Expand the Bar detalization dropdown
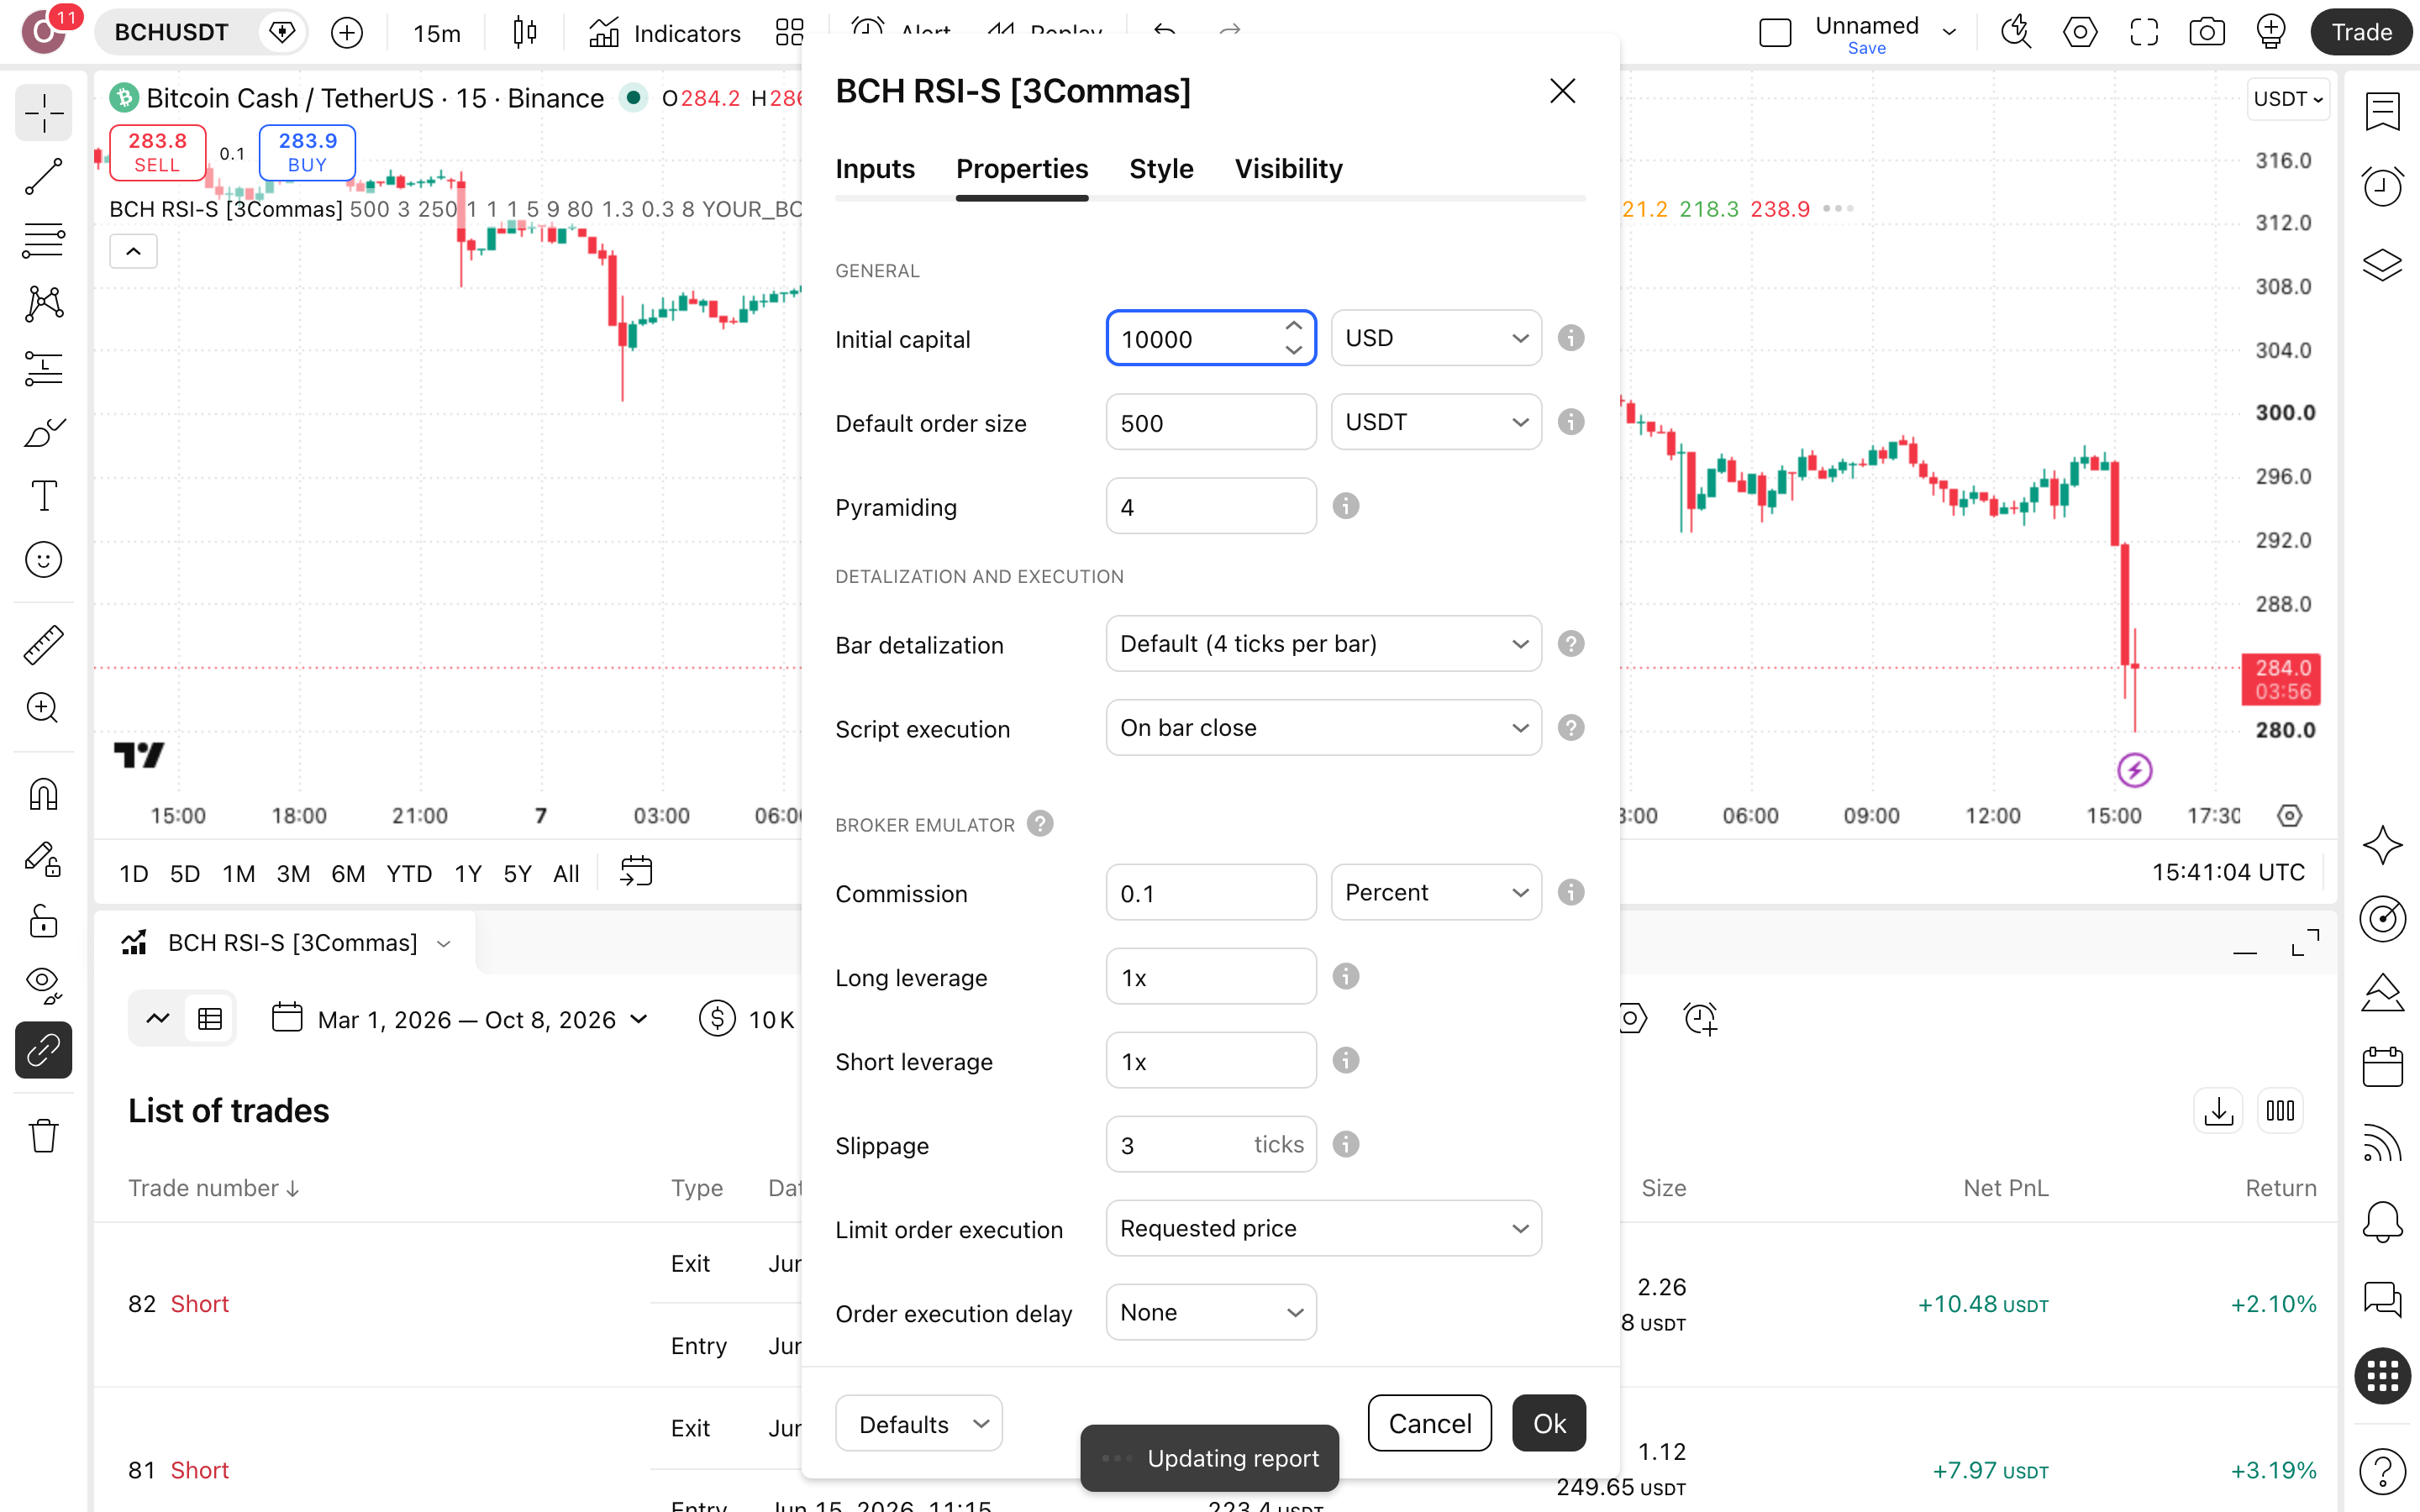This screenshot has height=1512, width=2420. (1323, 644)
